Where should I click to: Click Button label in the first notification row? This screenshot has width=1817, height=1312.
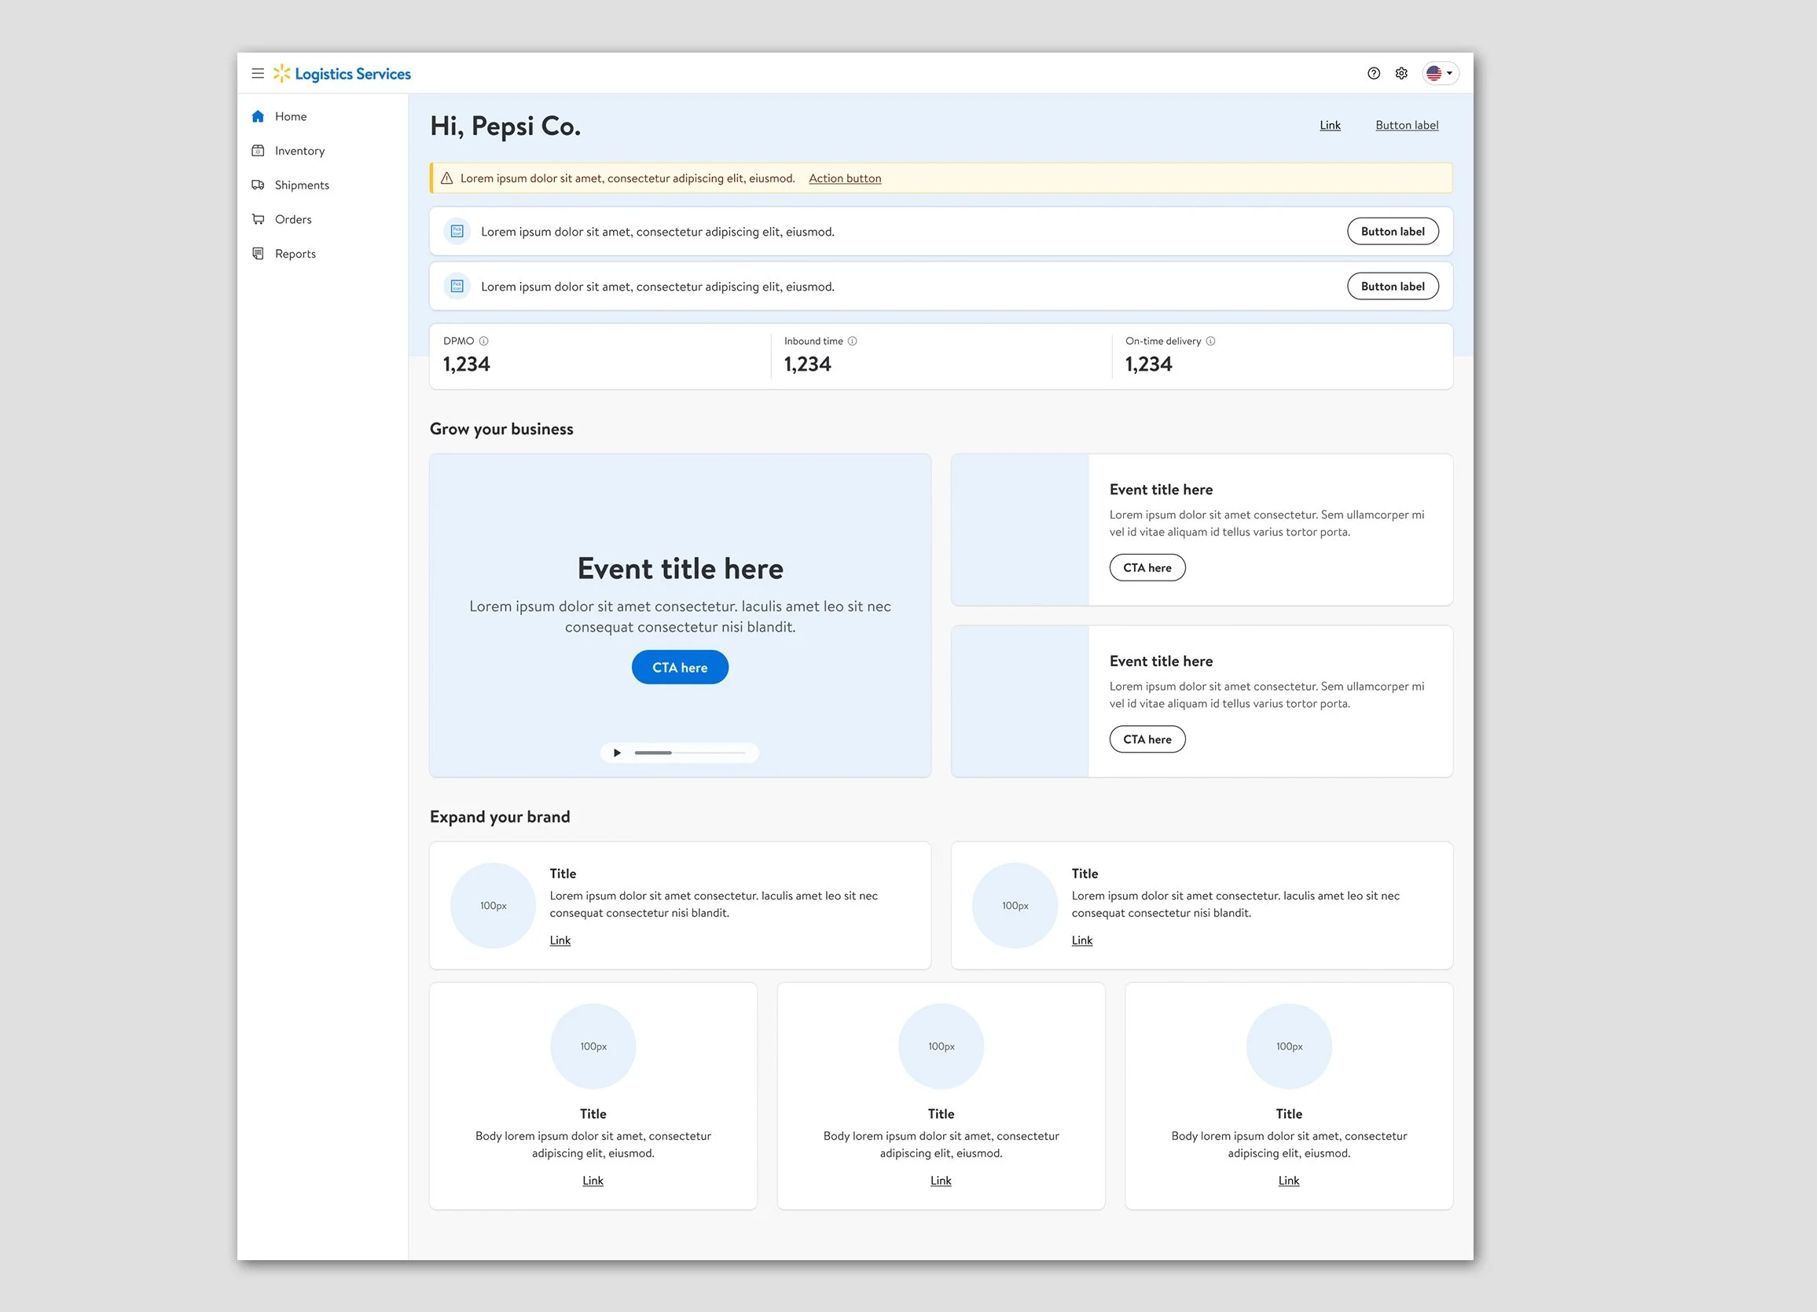[1393, 232]
